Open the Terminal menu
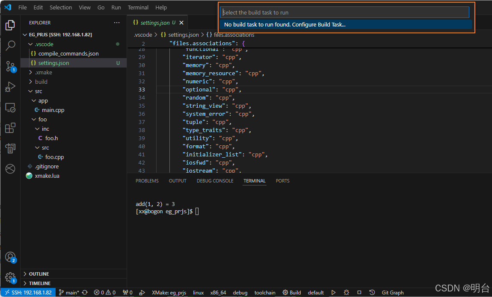 click(138, 7)
